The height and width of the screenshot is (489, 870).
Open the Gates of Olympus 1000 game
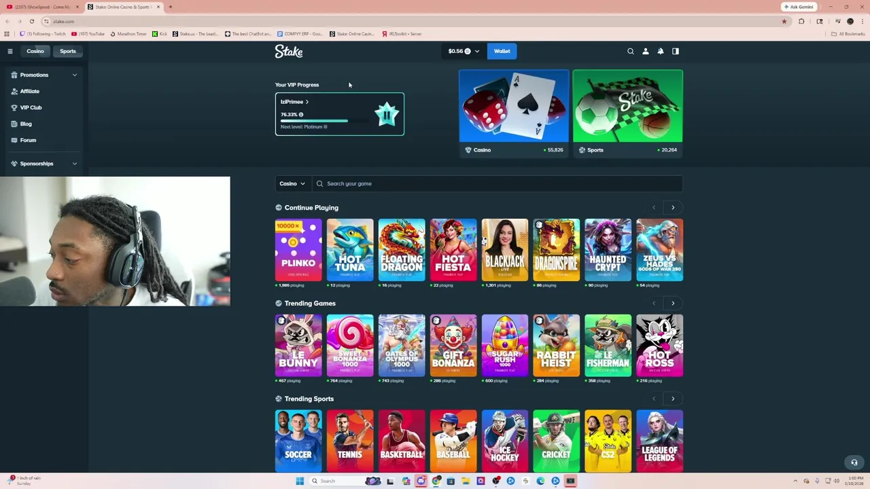(402, 346)
